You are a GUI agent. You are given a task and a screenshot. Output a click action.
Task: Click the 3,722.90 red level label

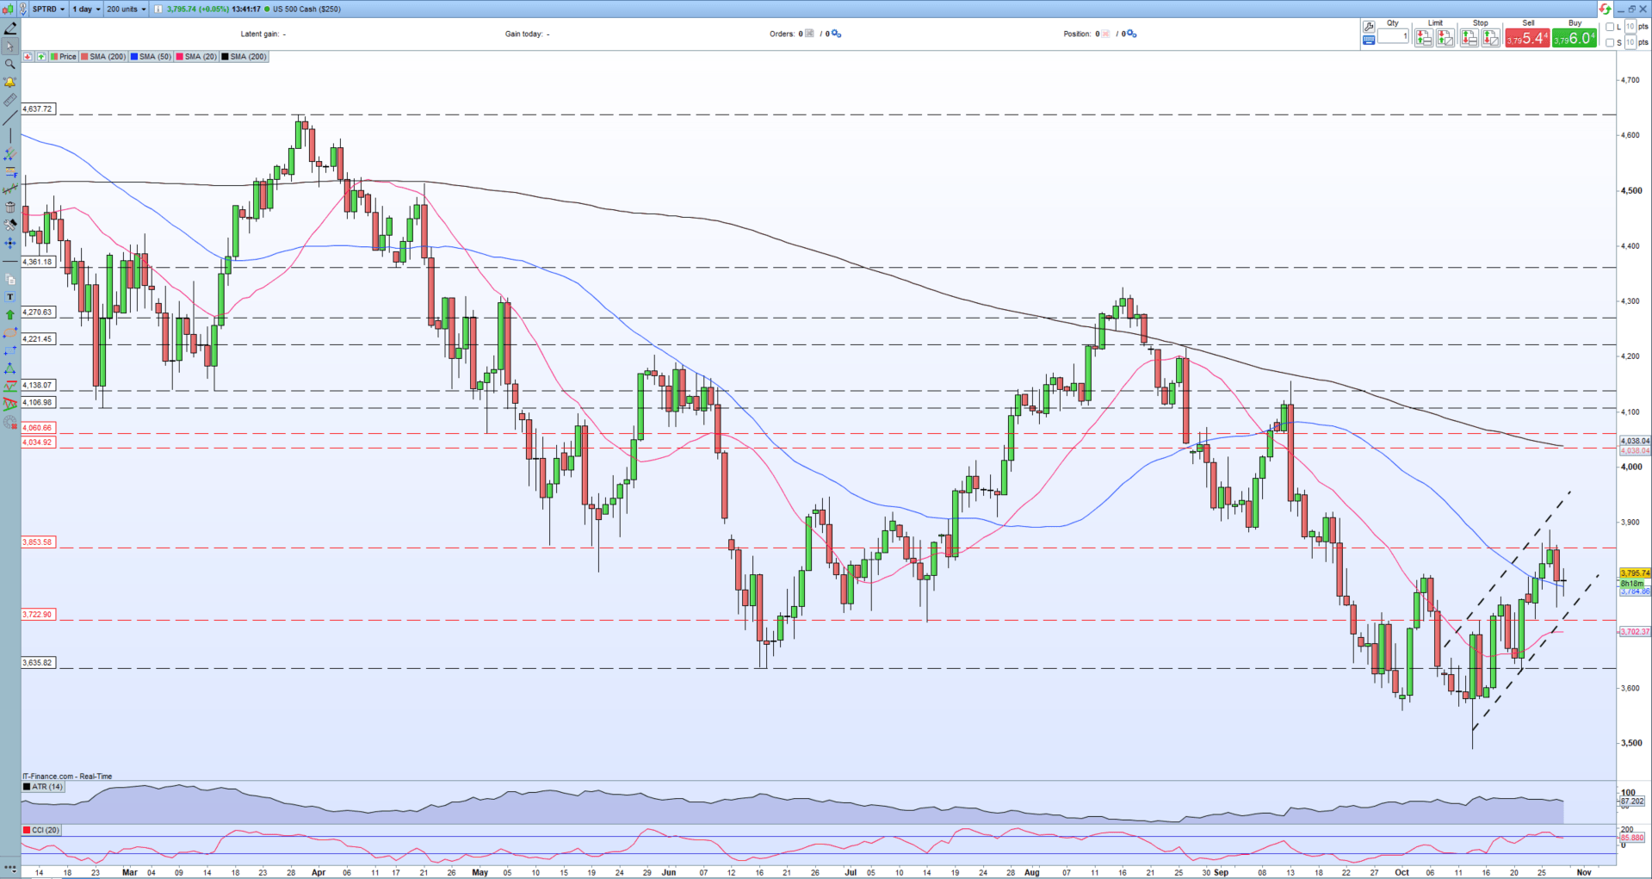tap(38, 615)
